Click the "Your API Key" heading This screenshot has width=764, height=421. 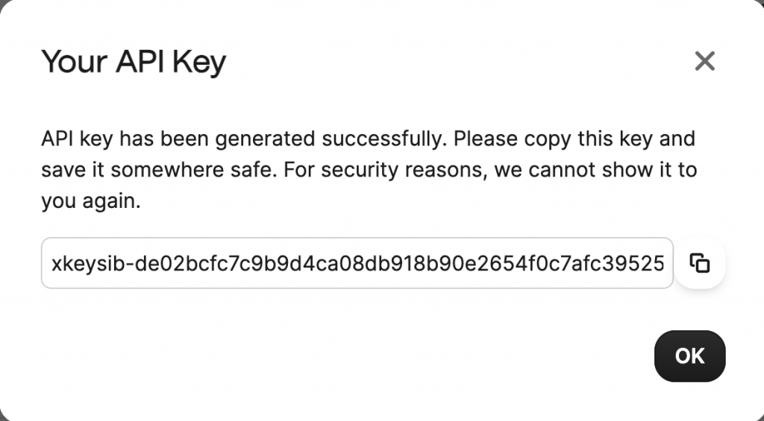point(134,63)
